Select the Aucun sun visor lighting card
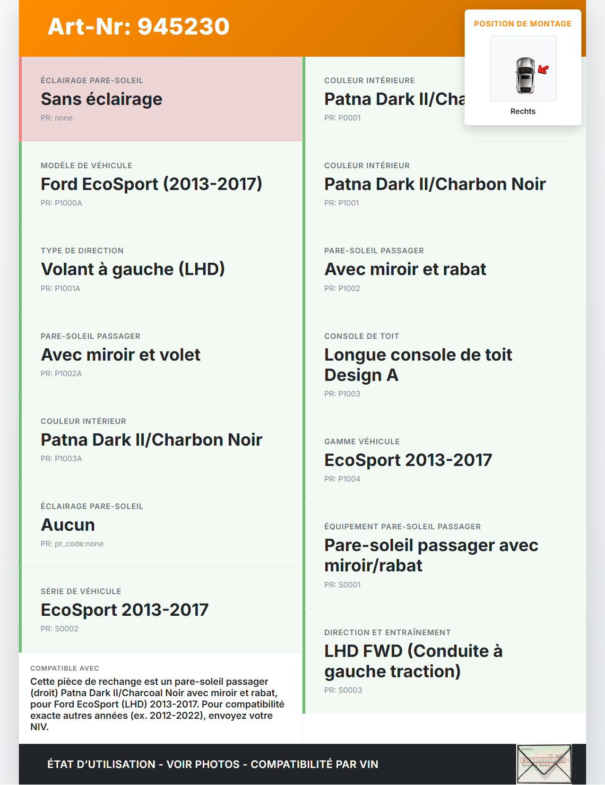 (x=161, y=525)
